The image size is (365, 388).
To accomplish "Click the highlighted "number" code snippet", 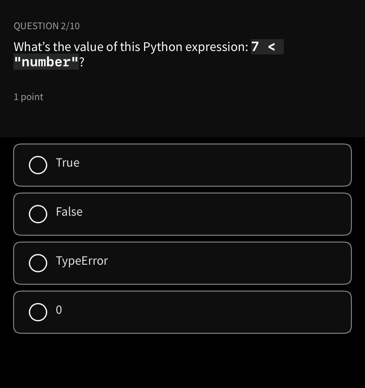I will [x=46, y=62].
